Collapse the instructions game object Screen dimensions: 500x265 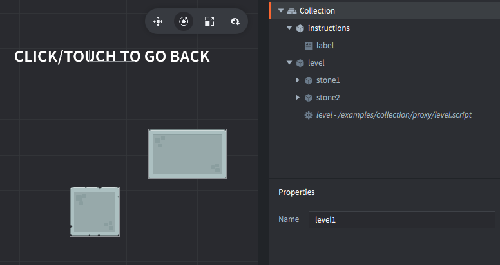pyautogui.click(x=289, y=28)
